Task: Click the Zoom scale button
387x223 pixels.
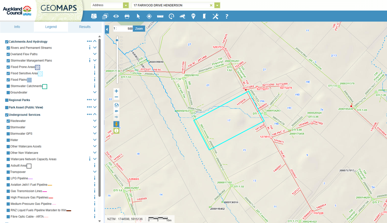Action: pos(139,29)
